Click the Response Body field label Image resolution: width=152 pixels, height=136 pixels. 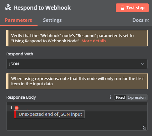pyautogui.click(x=21, y=97)
